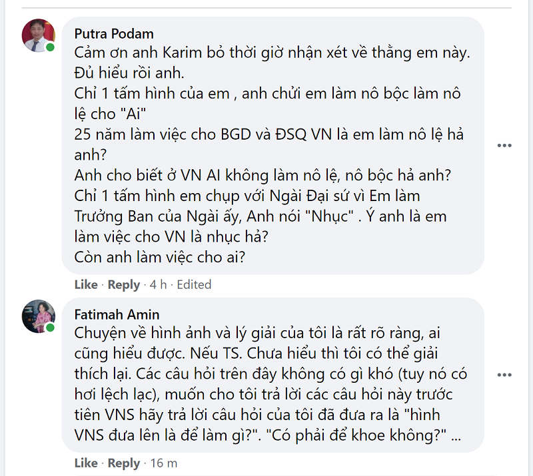Click green online dot on Fatimah's avatar
The height and width of the screenshot is (476, 533).
[x=51, y=328]
